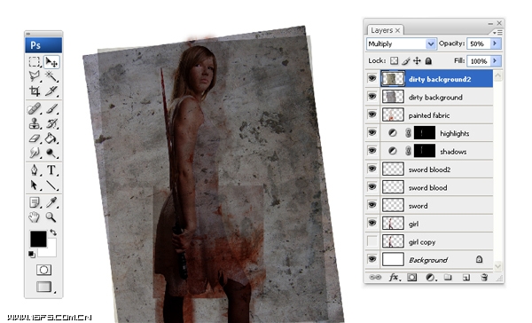Select the Slice tool
This screenshot has width=532, height=323.
tap(51, 91)
